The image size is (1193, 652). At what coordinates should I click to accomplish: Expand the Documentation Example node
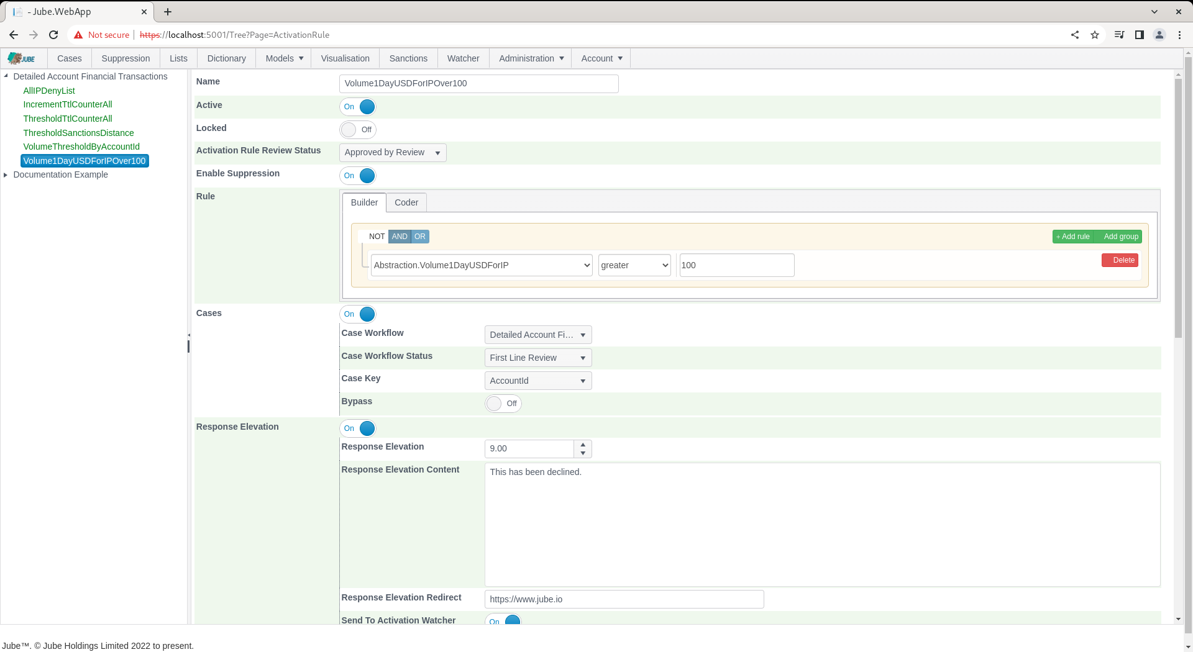(6, 174)
